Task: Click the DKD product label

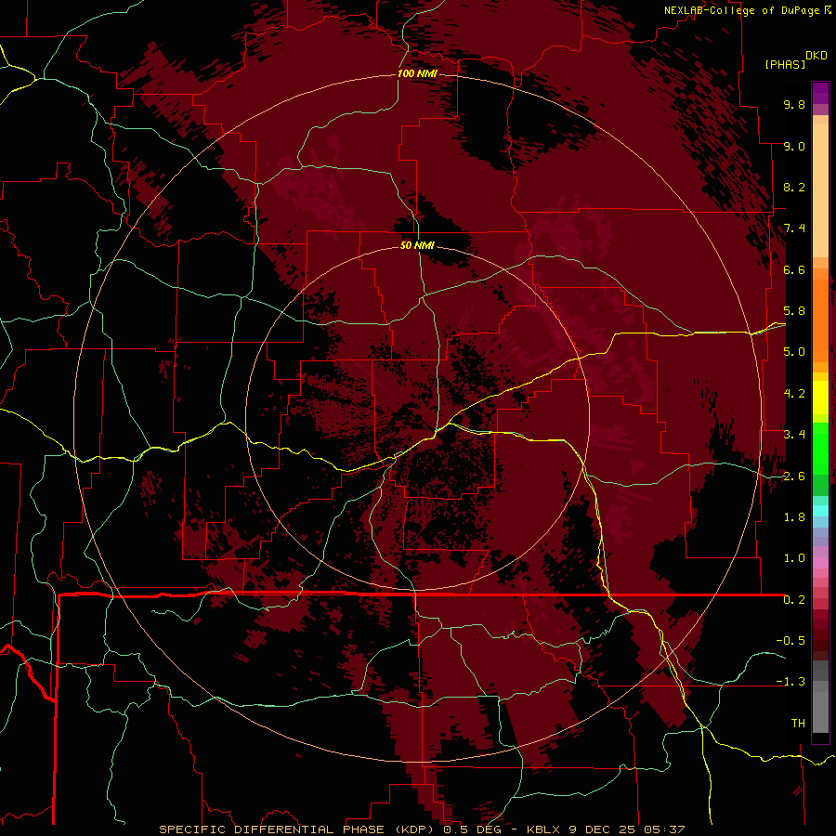Action: [x=816, y=56]
